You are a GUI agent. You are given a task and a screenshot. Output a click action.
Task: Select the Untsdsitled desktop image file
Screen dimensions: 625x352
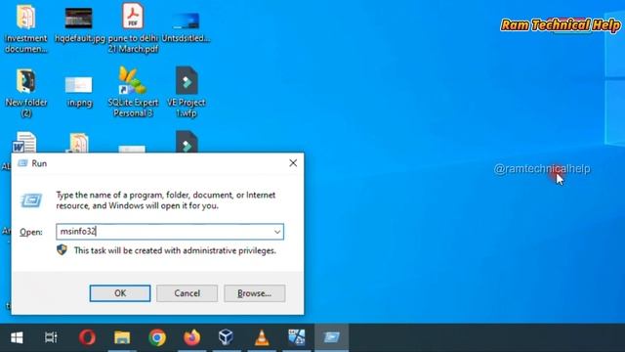(186, 26)
